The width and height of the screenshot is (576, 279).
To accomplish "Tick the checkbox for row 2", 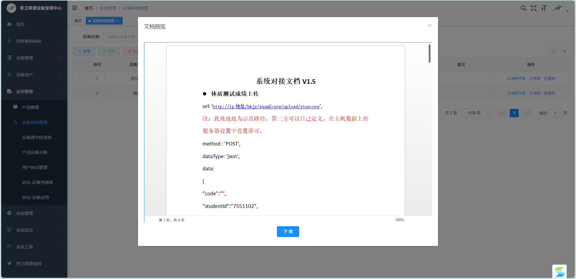I will [x=81, y=93].
